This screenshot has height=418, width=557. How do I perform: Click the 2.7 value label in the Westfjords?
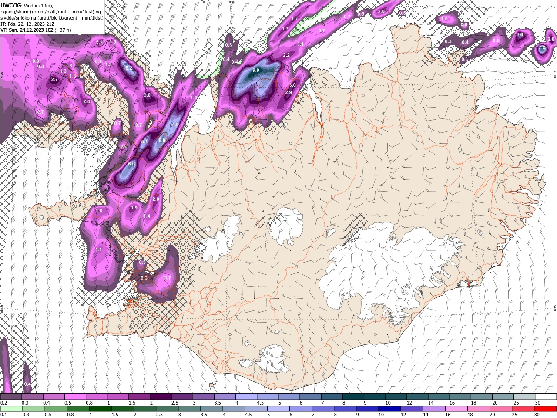tap(54, 79)
